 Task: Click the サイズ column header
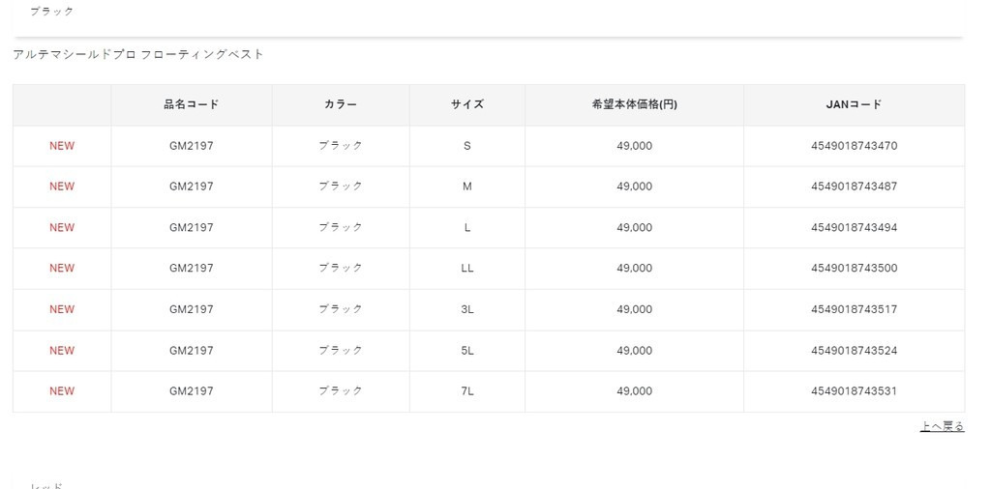pos(467,104)
